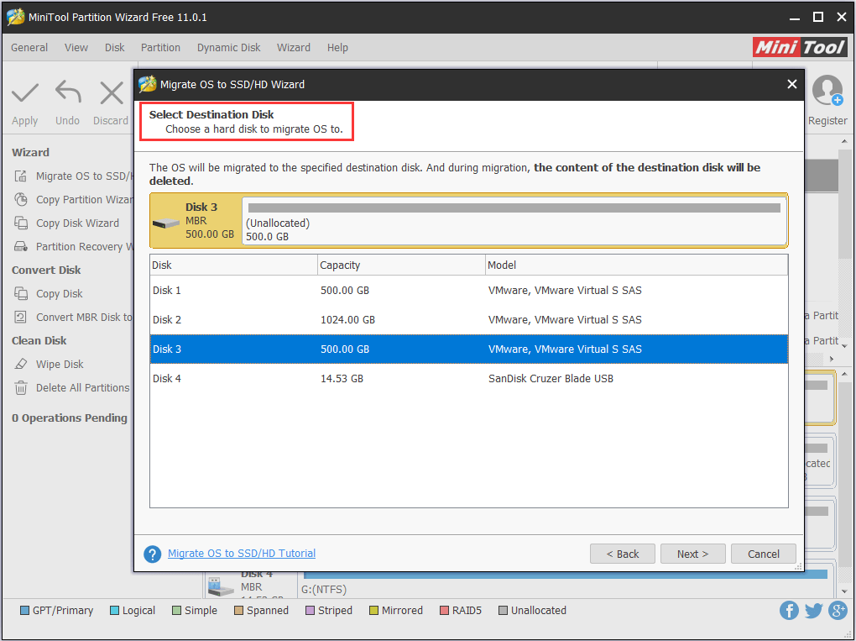Click the Back button
The height and width of the screenshot is (641, 856).
click(x=623, y=554)
